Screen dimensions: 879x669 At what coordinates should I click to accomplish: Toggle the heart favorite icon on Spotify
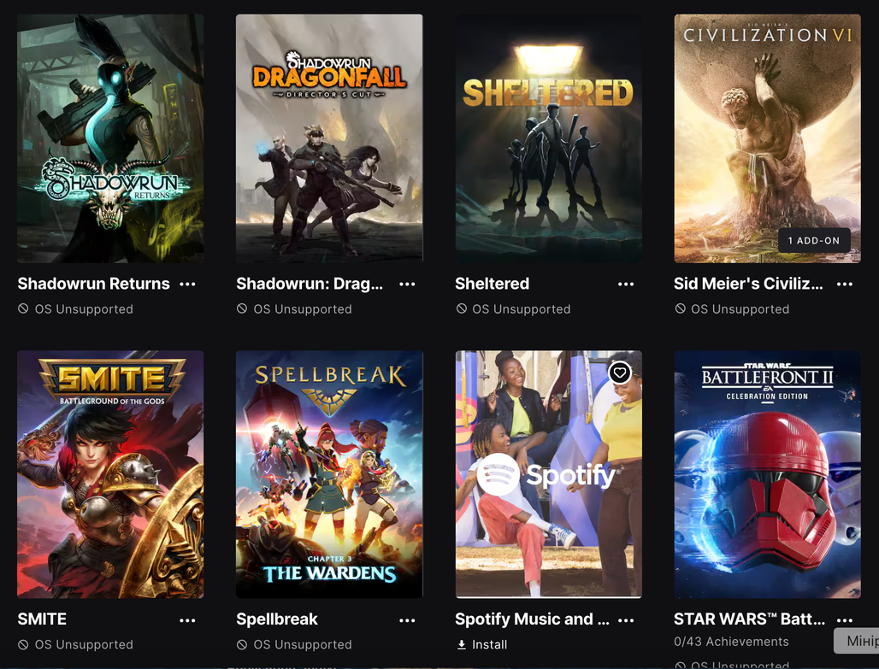point(619,373)
